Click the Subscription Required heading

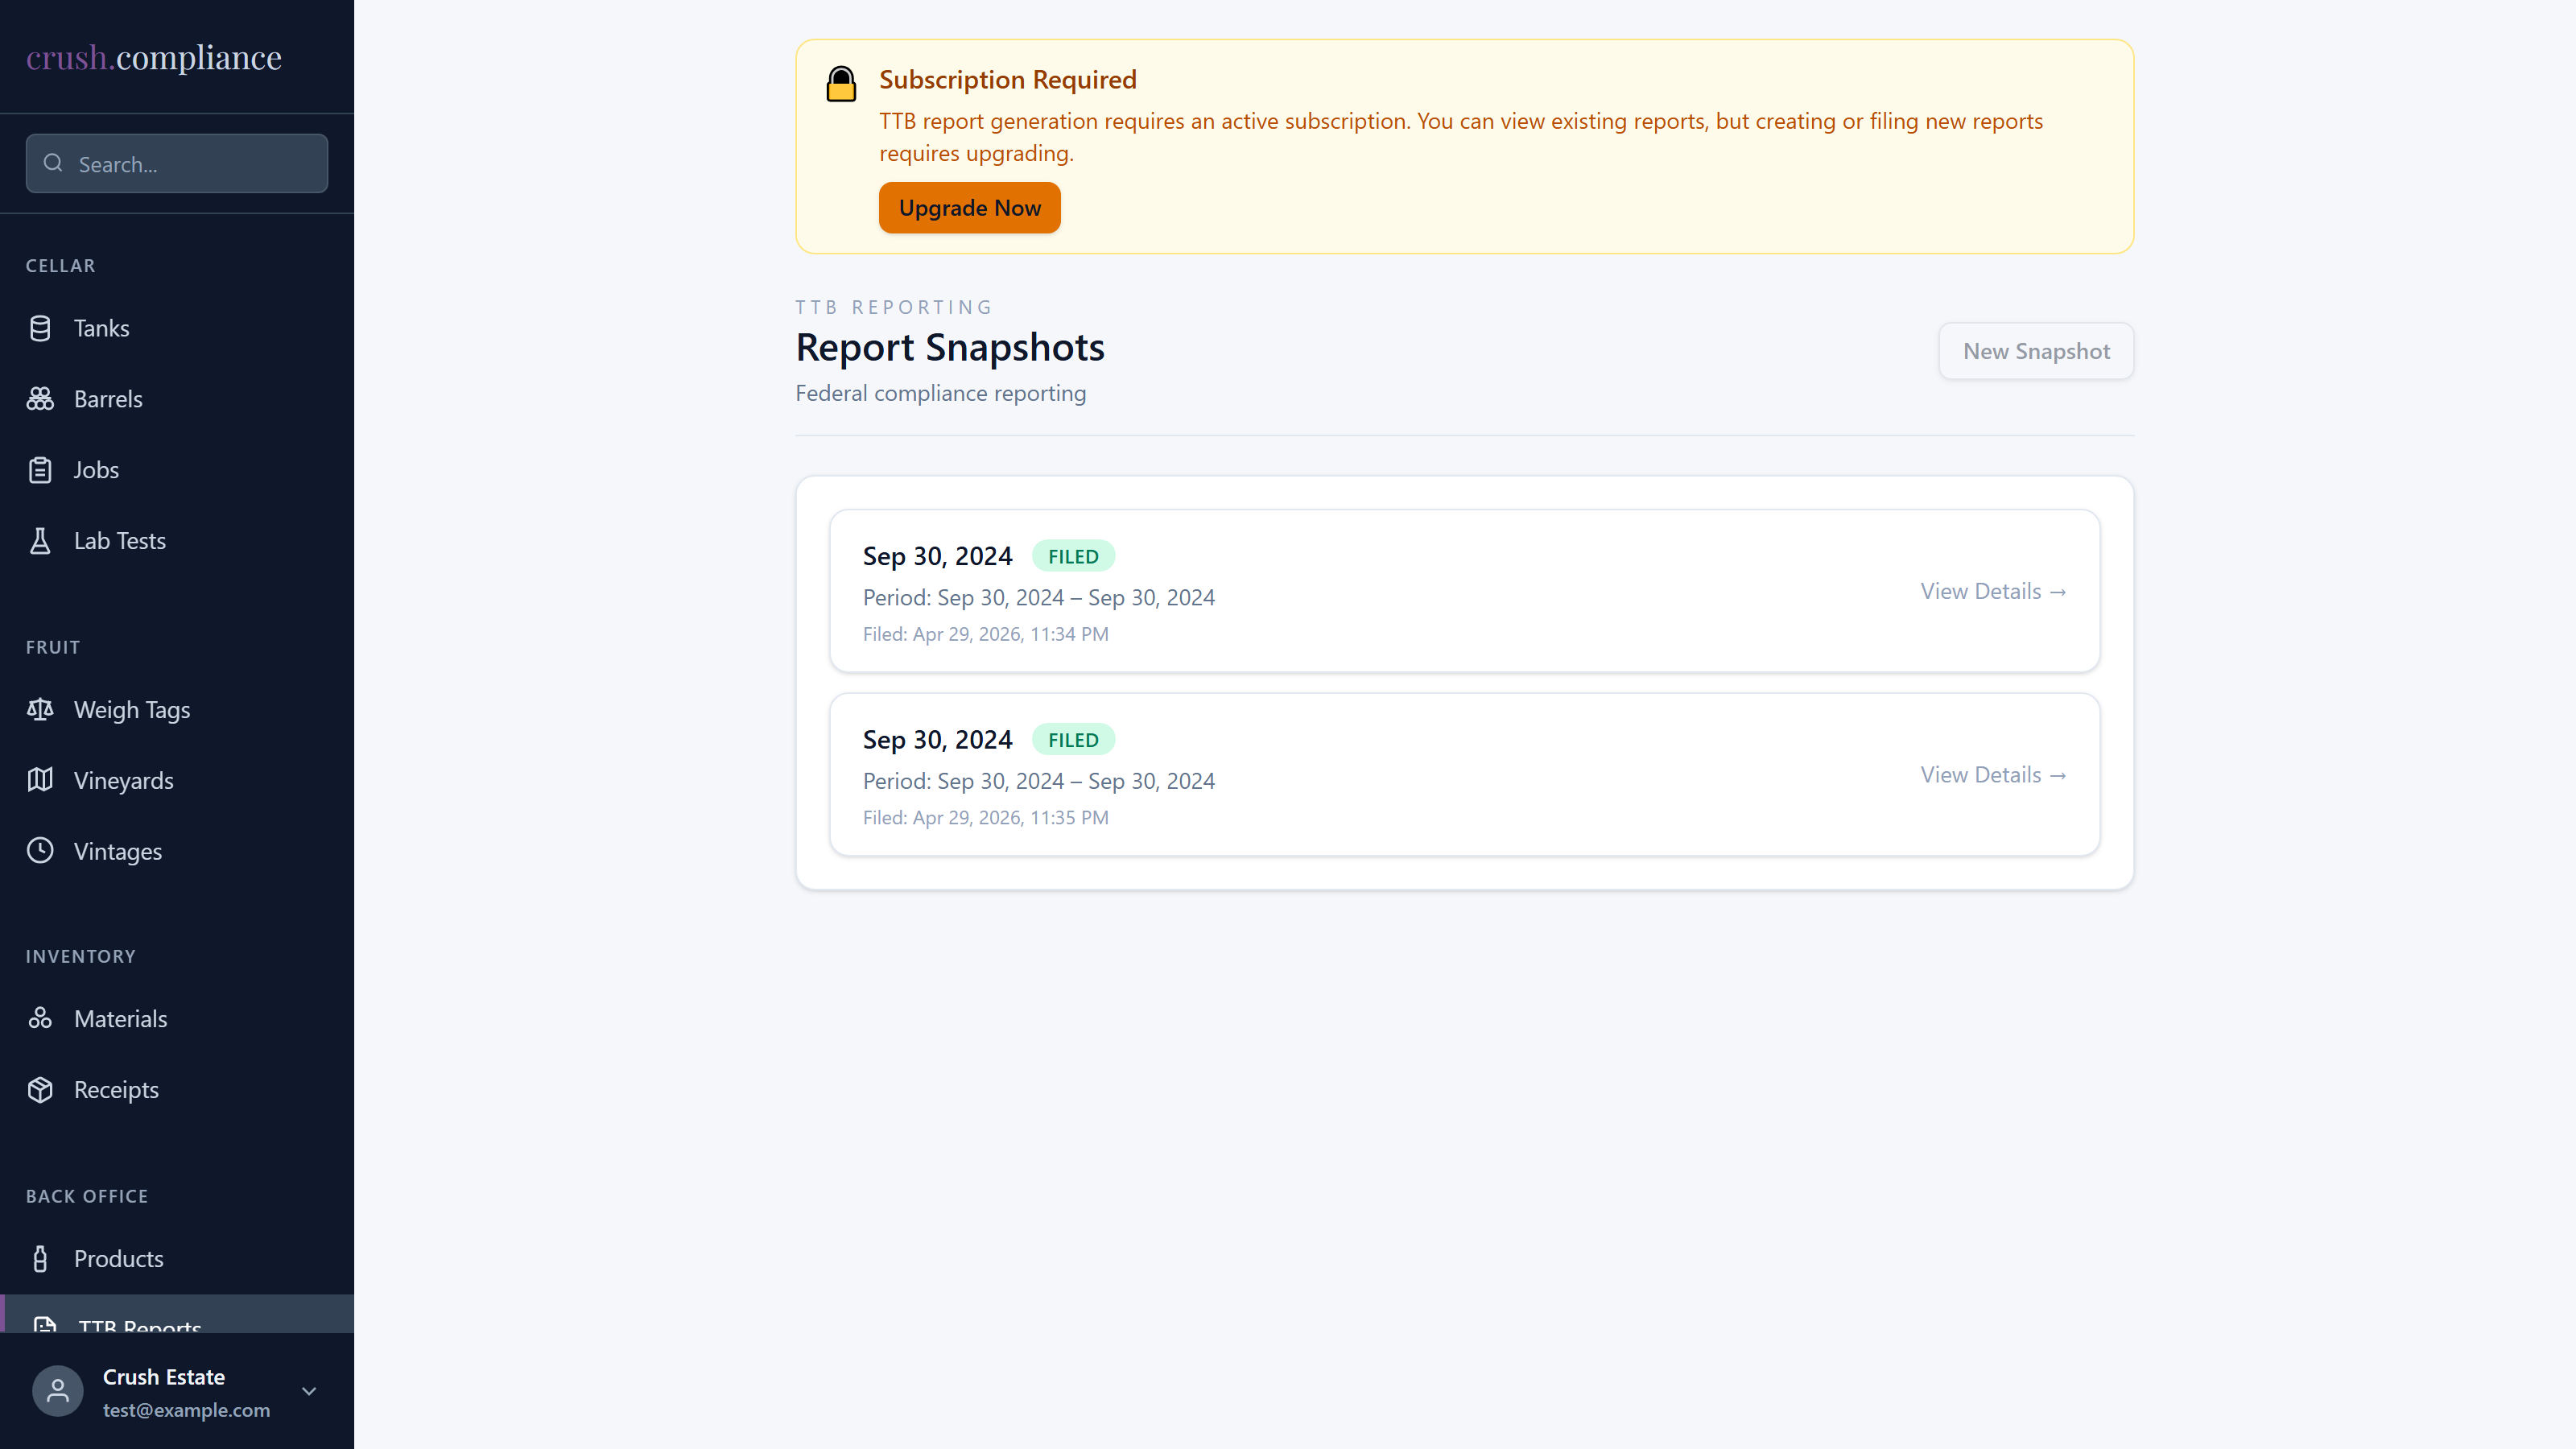pos(1008,79)
